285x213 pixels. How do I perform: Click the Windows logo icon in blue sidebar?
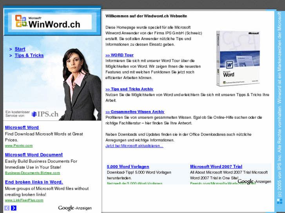pyautogui.click(x=280, y=201)
